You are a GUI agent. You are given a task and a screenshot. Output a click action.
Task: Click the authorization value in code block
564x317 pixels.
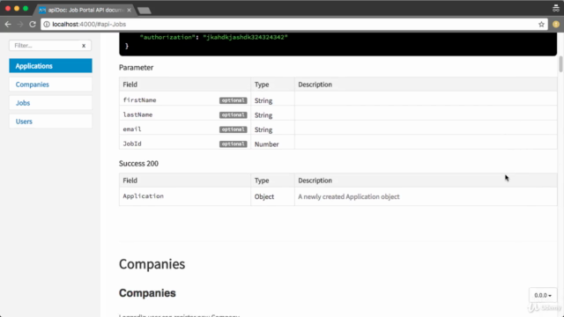[245, 37]
